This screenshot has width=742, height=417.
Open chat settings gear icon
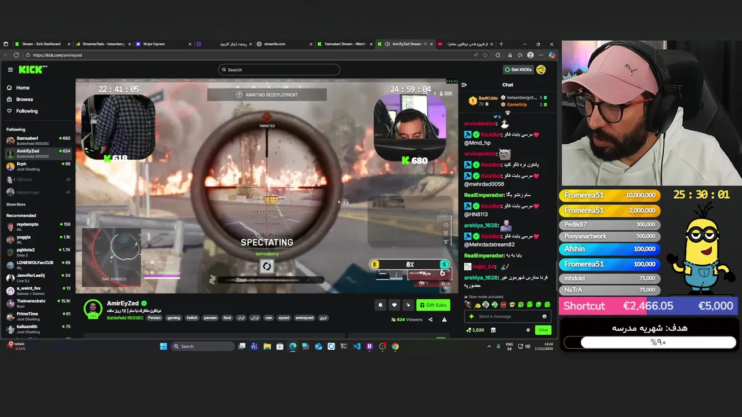point(528,330)
